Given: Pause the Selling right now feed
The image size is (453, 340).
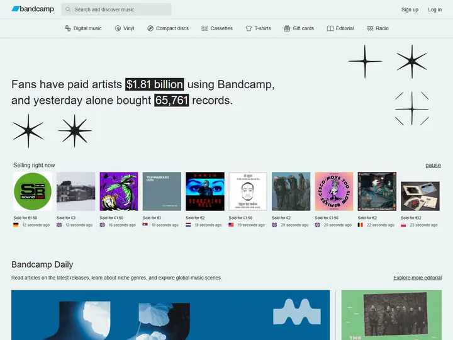Looking at the screenshot, I should [x=433, y=165].
